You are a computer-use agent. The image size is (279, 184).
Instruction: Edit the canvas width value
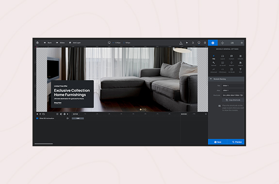pyautogui.click(x=117, y=43)
